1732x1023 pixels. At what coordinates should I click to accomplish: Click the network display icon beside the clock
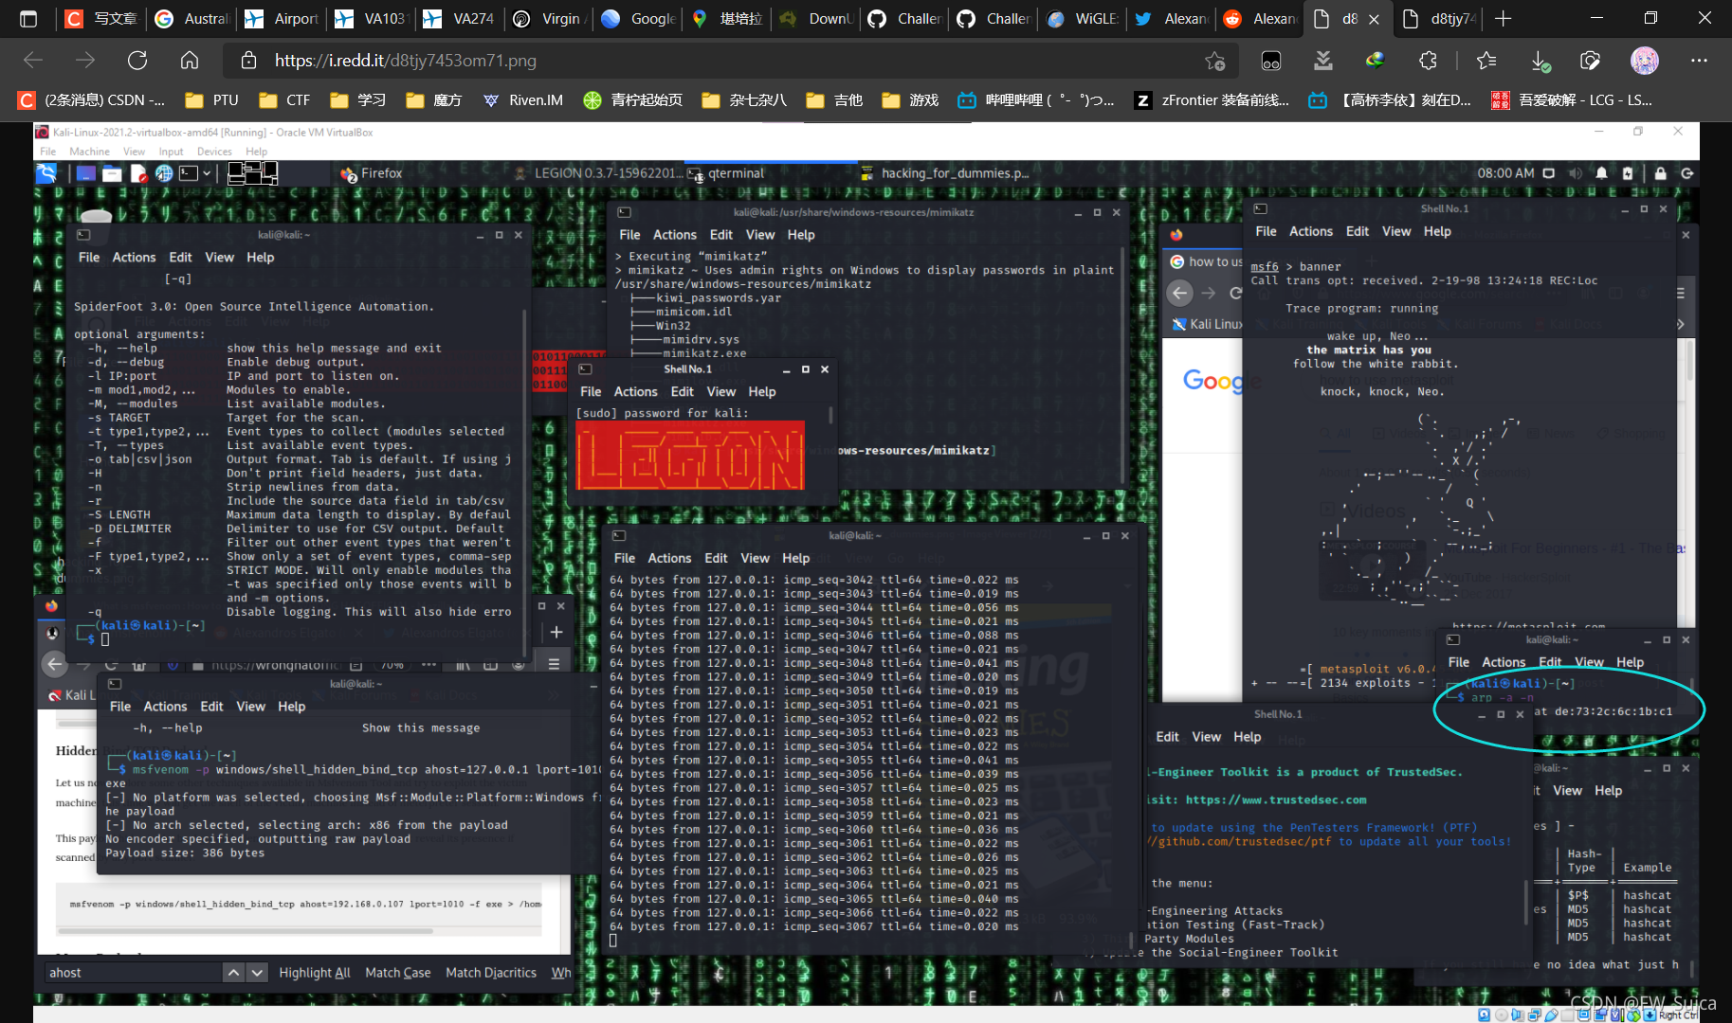pyautogui.click(x=1549, y=173)
